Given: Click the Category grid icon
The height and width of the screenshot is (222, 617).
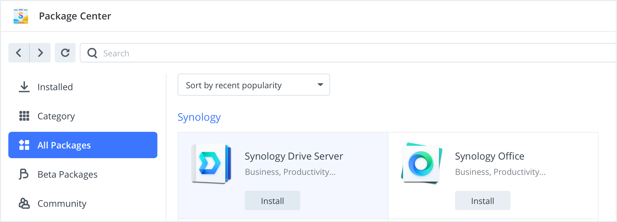Looking at the screenshot, I should coord(24,116).
